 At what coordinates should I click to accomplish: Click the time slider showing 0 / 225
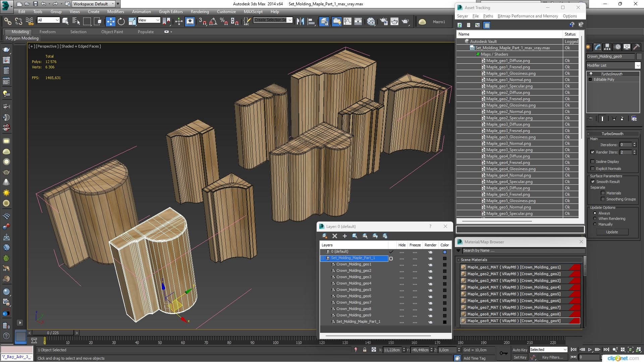53,333
